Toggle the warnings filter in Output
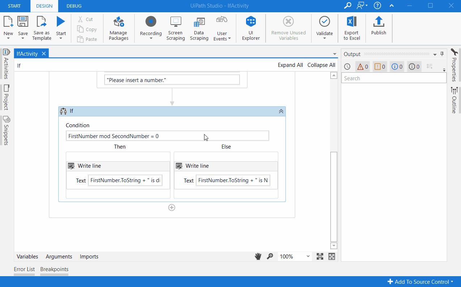 [x=363, y=67]
